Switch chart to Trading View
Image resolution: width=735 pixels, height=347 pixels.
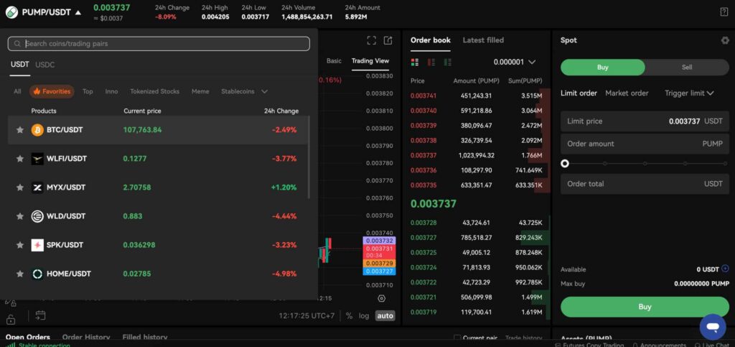[370, 61]
